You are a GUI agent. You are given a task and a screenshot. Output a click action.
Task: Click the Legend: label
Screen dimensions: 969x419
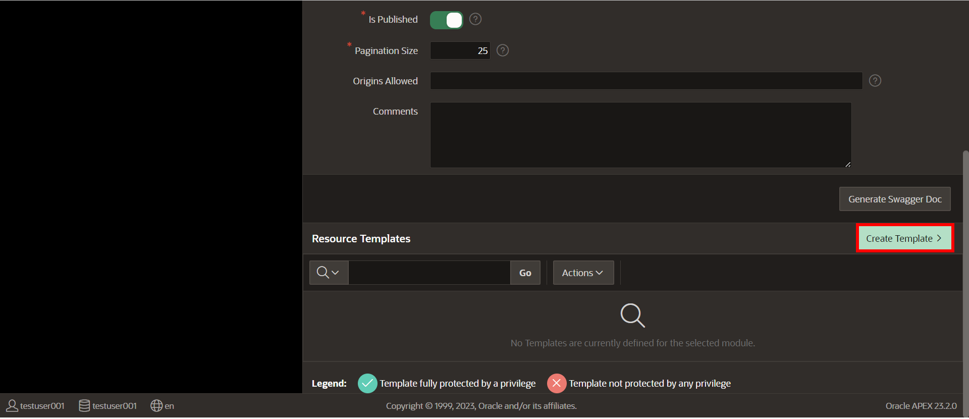point(329,384)
